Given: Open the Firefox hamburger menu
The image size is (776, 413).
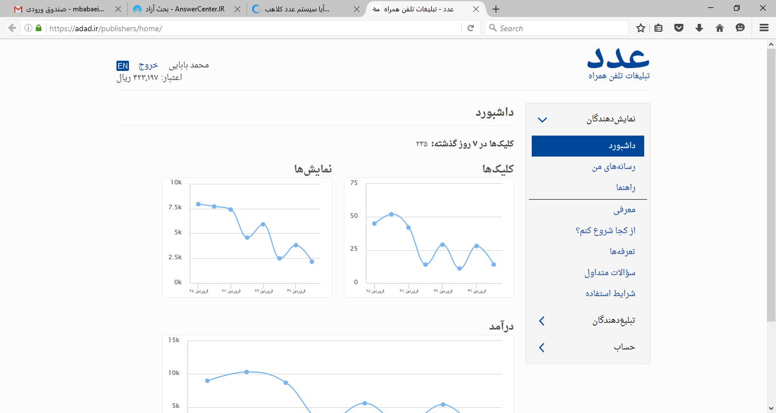Looking at the screenshot, I should click(x=764, y=28).
